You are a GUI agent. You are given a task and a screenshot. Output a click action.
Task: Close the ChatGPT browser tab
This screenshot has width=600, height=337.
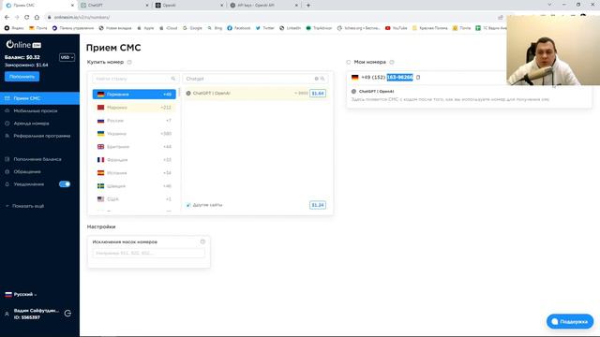[147, 6]
